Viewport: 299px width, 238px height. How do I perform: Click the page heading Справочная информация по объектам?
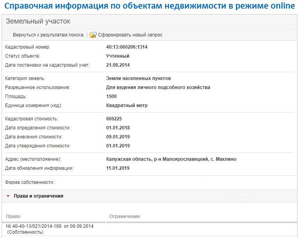pyautogui.click(x=150, y=6)
